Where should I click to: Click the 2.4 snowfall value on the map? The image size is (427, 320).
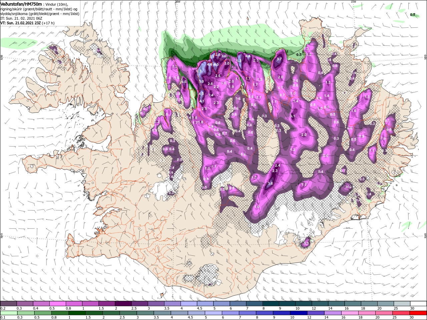(x=277, y=166)
